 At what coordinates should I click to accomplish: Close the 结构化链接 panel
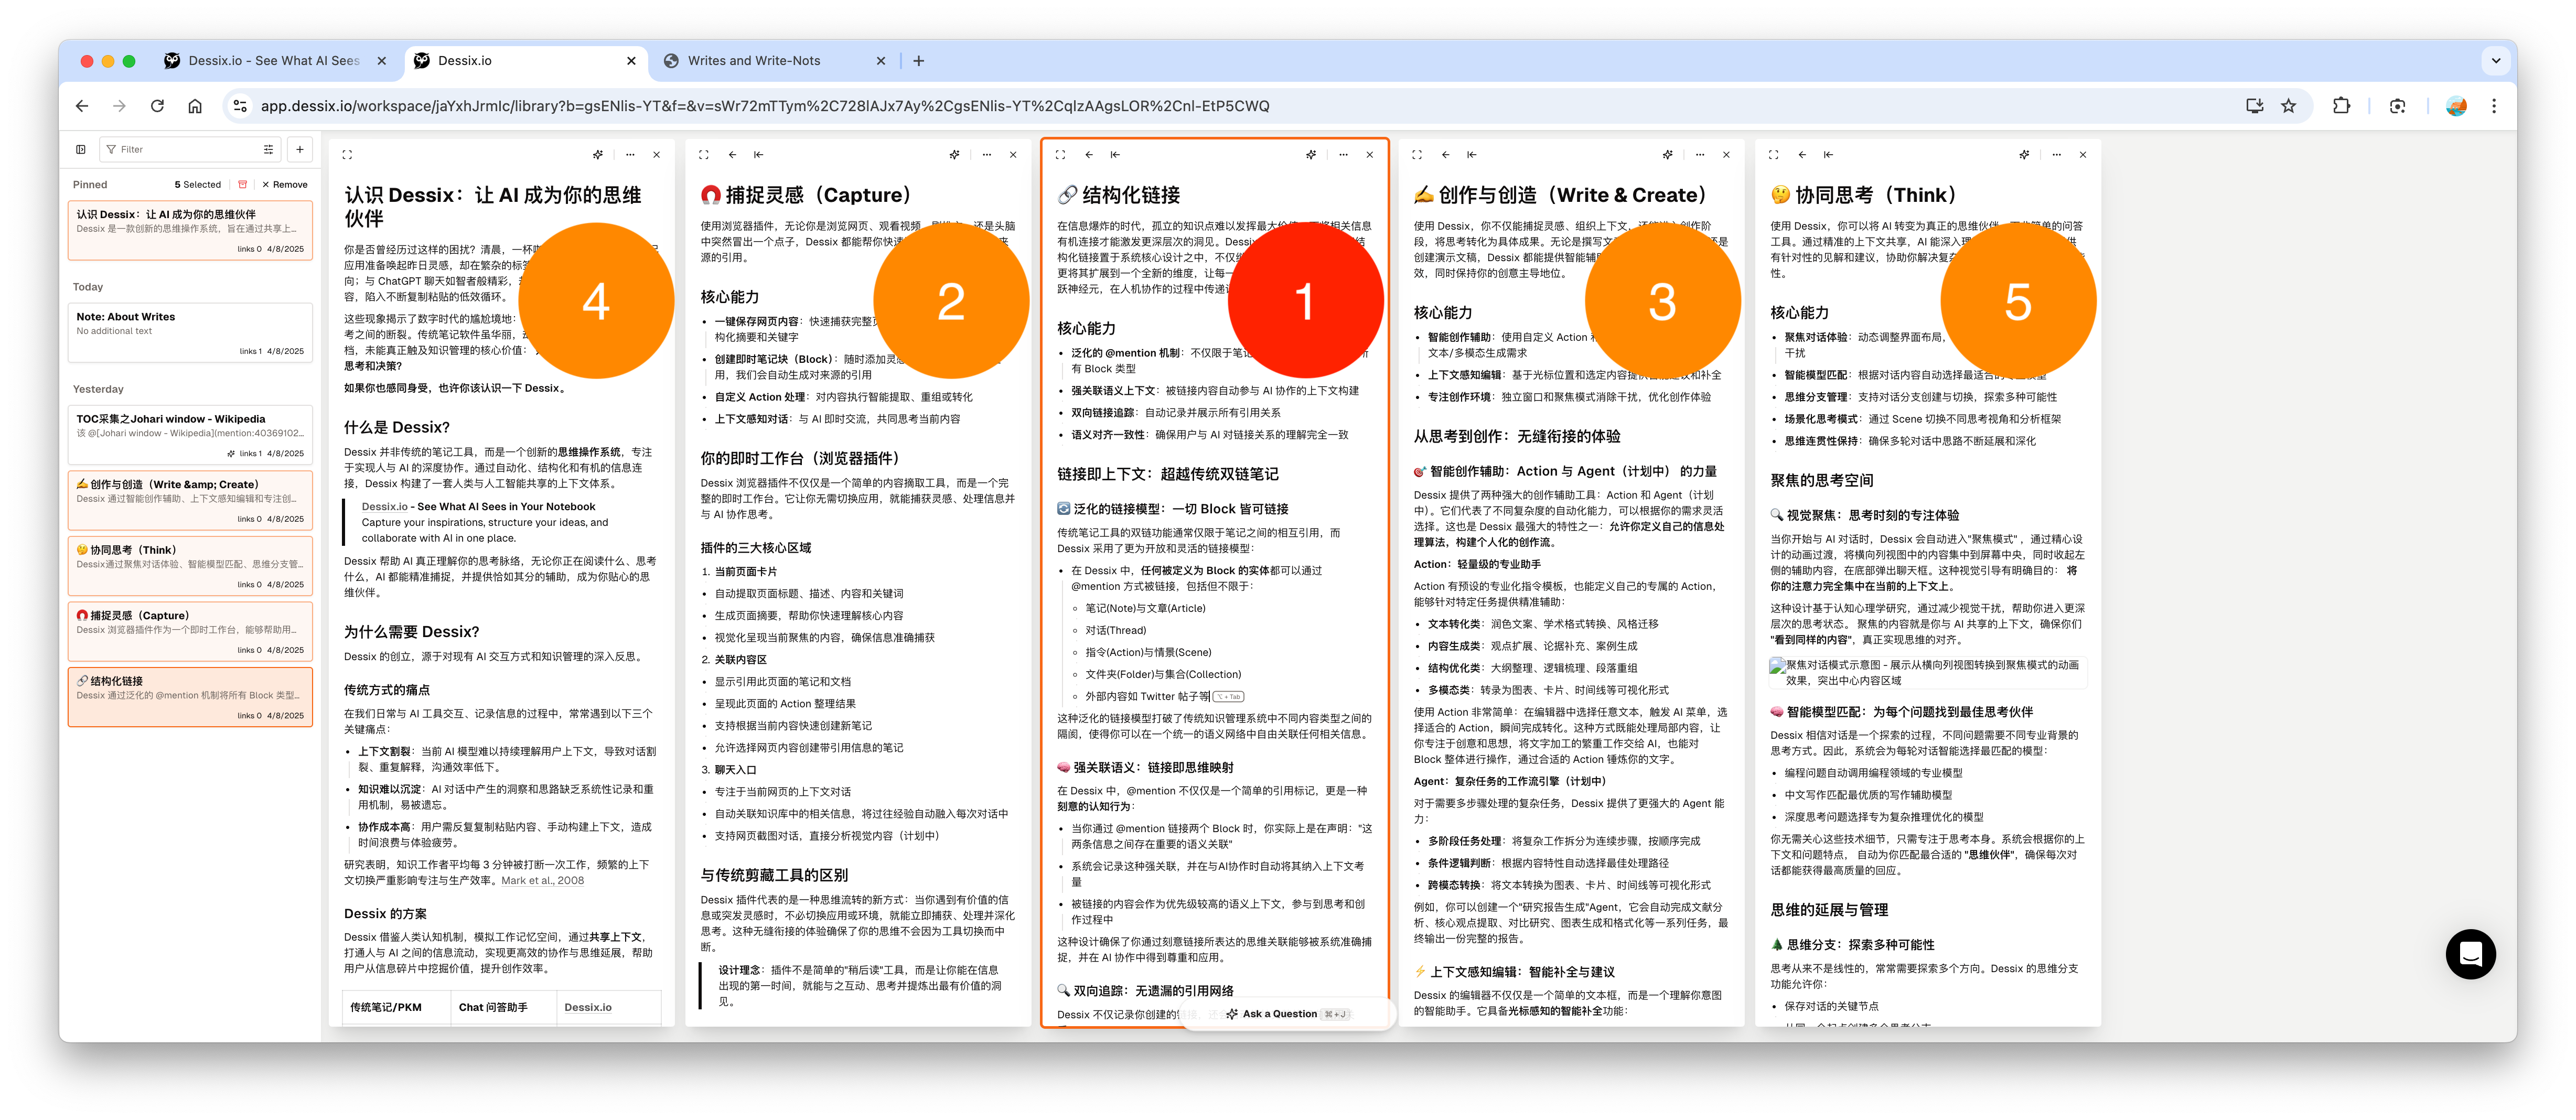coord(1370,154)
